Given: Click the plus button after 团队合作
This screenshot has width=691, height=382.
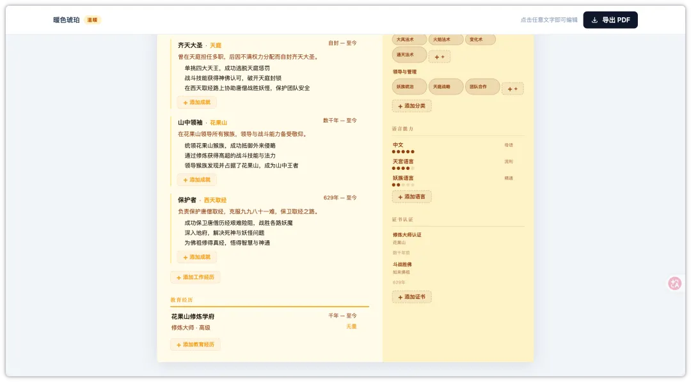Looking at the screenshot, I should pyautogui.click(x=512, y=88).
